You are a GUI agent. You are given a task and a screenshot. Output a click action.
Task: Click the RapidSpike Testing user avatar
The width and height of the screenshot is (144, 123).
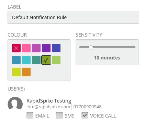[x=15, y=104]
